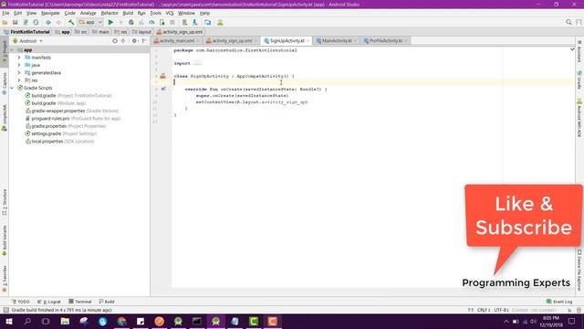584x329 pixels.
Task: Navigate Back with the blue arrow icon
Action: 48,22
